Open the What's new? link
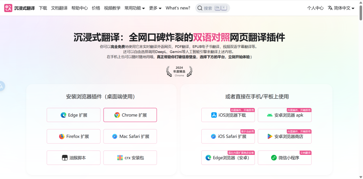 pyautogui.click(x=178, y=8)
